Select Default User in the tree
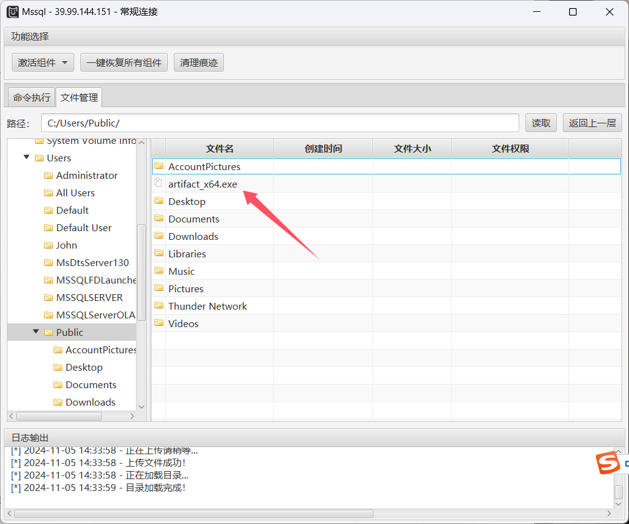Viewport: 629px width, 524px height. click(x=84, y=227)
